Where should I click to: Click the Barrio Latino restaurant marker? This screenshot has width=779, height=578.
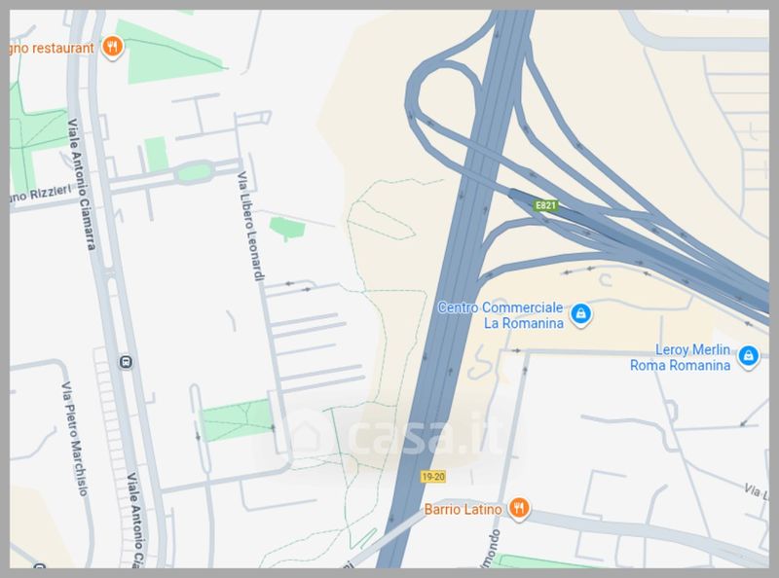518,509
